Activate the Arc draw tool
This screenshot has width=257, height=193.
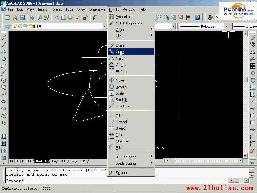click(4, 73)
